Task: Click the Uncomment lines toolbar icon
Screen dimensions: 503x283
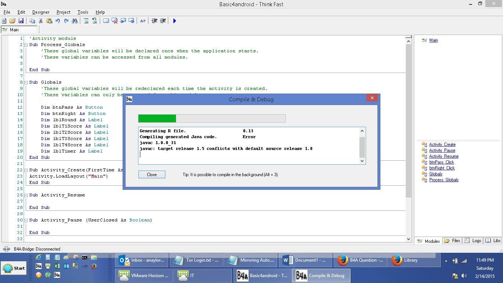Action: coord(95,21)
